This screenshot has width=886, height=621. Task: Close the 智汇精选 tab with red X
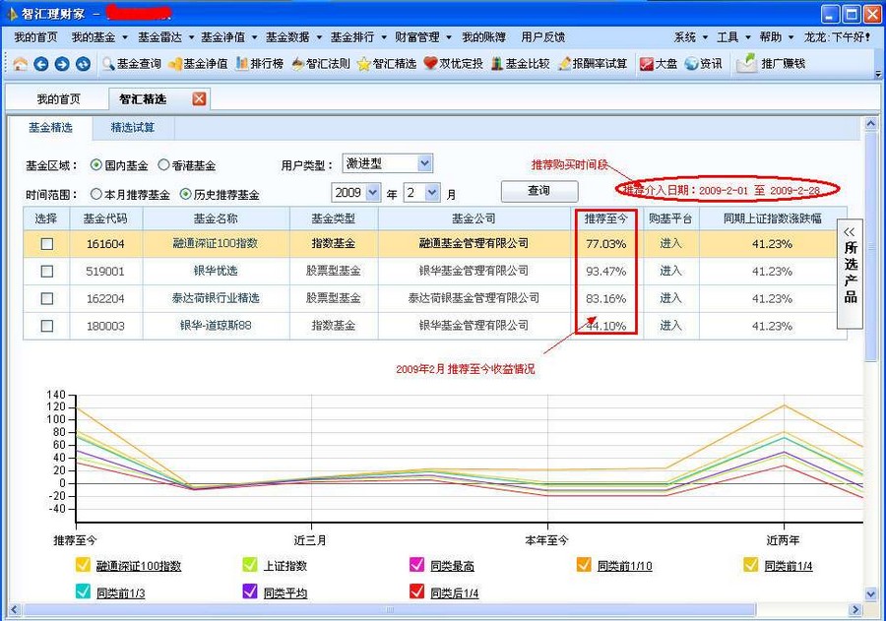199,99
